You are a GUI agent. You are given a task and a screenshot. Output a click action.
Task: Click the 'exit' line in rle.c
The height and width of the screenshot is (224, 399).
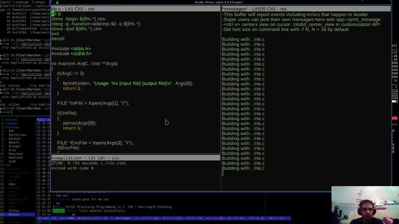[x=55, y=34]
